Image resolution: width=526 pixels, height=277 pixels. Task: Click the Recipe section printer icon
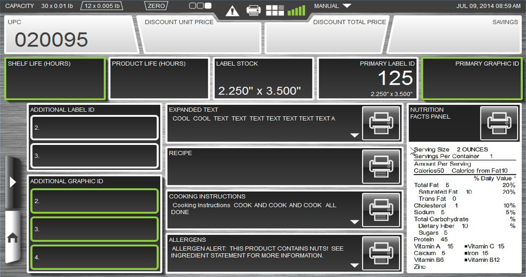(381, 167)
